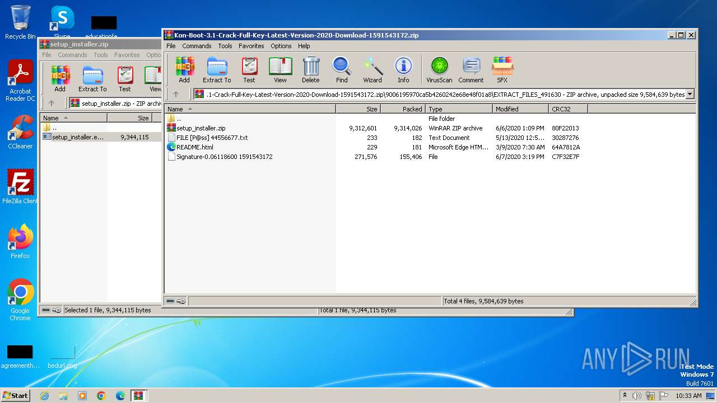
Task: Open Firefox desktop shortcut
Action: 20,242
